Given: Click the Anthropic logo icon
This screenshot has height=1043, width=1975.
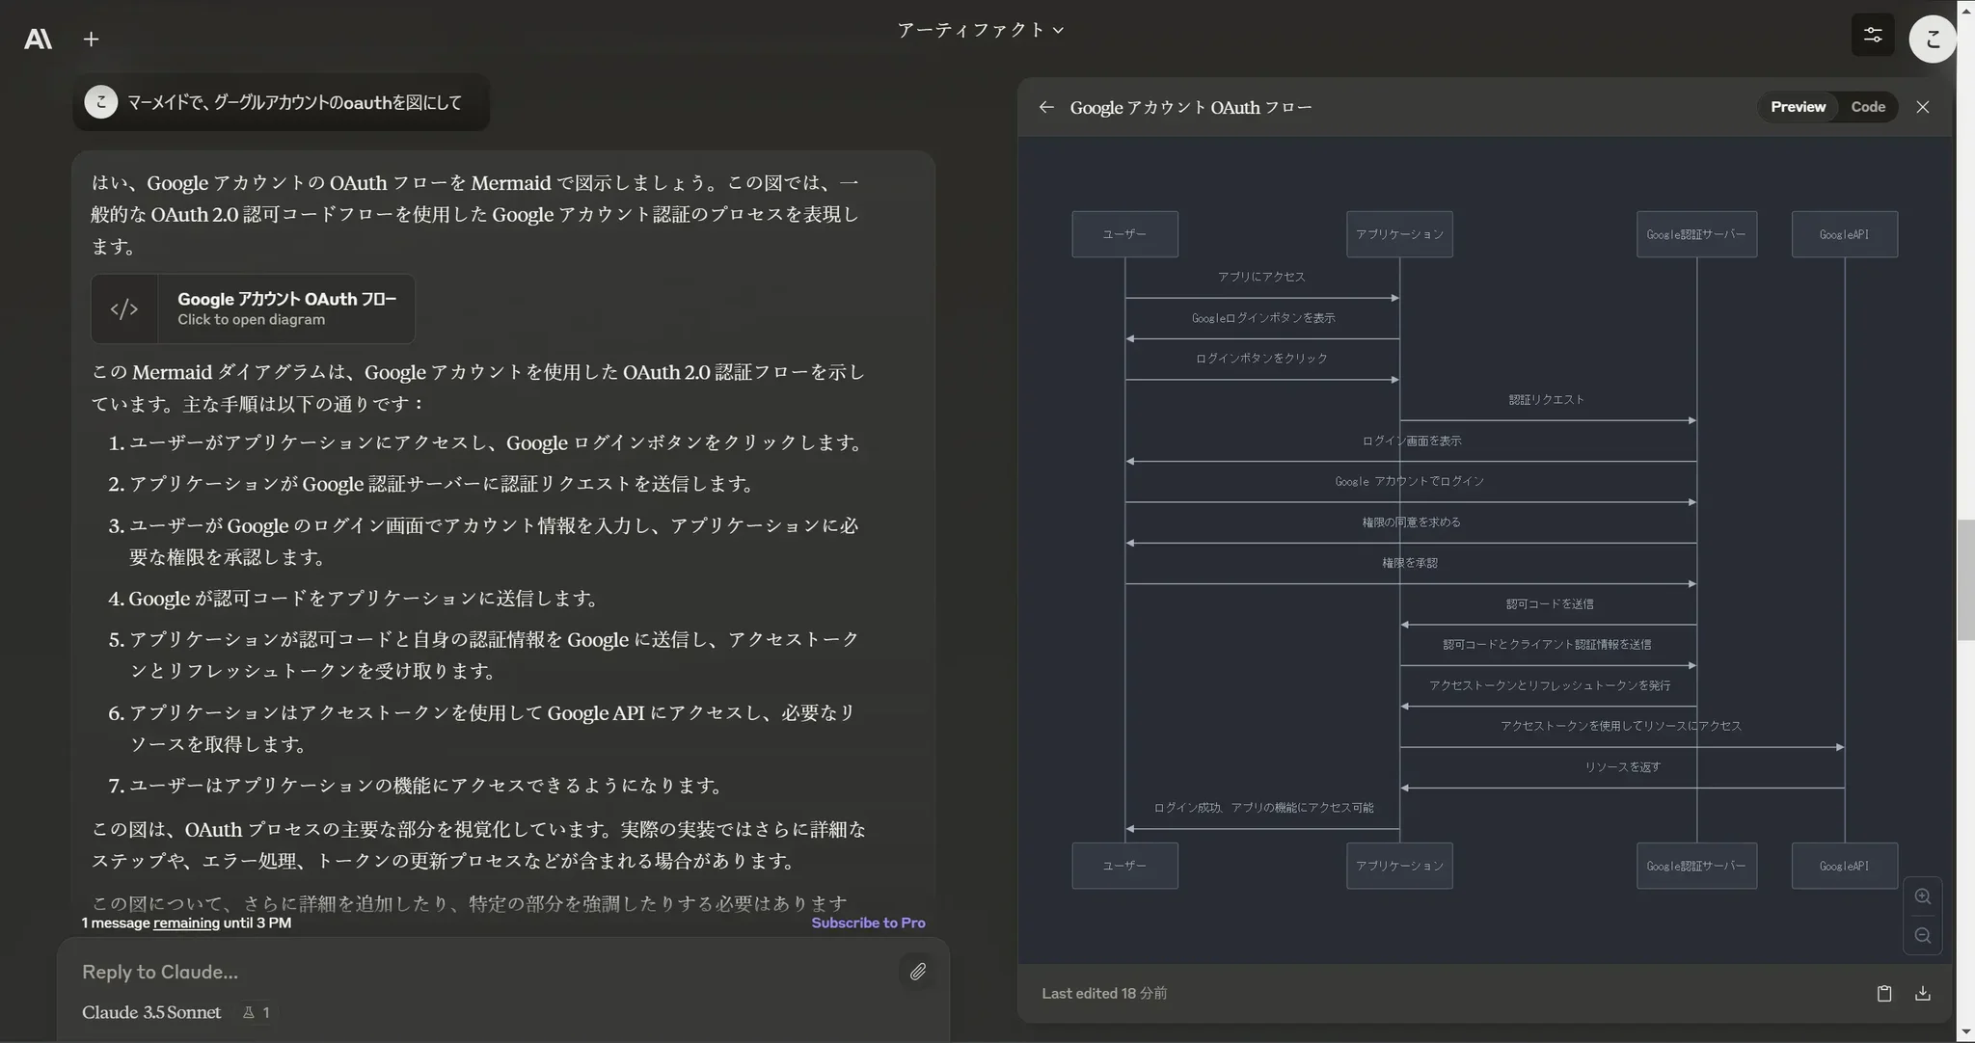Looking at the screenshot, I should [x=38, y=39].
